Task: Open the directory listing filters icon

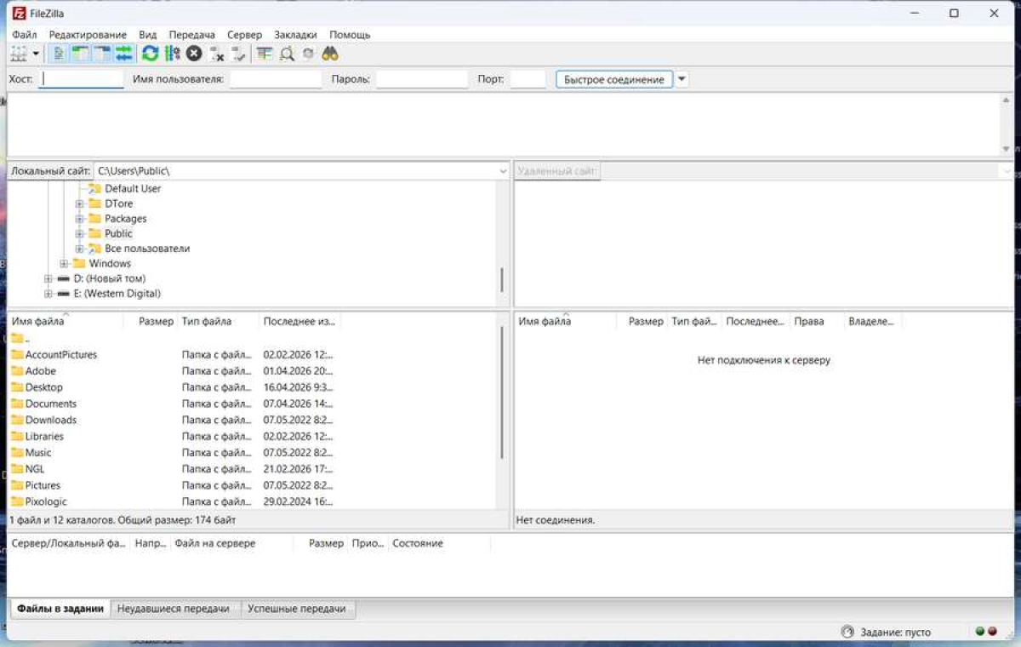Action: 265,54
